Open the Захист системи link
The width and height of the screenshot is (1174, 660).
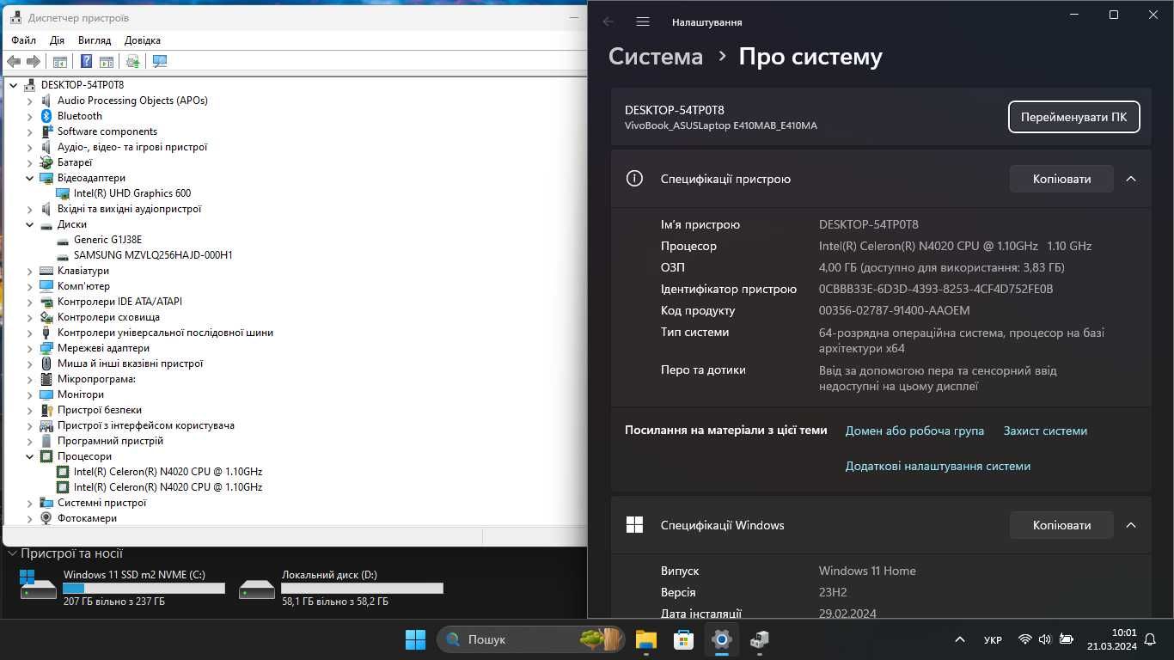tap(1045, 431)
